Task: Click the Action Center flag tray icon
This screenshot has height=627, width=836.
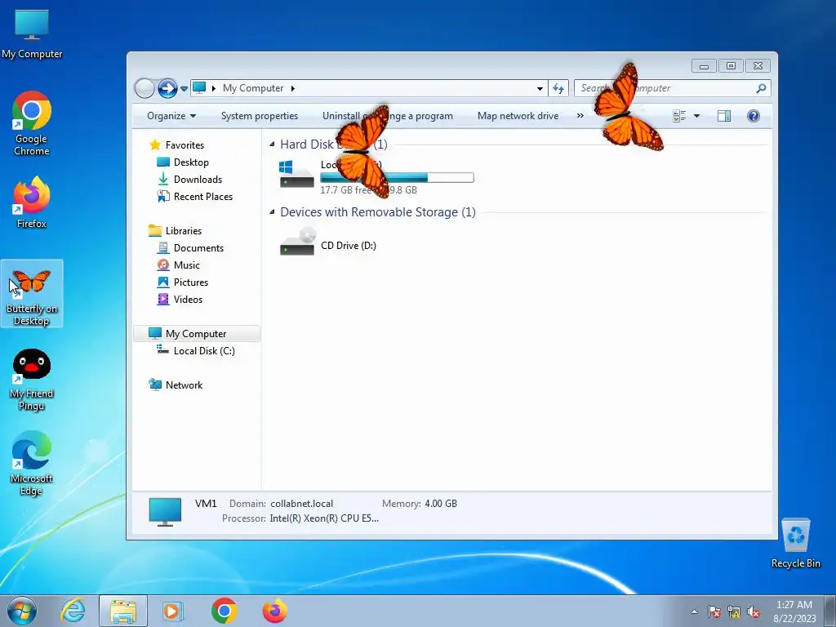Action: tap(714, 611)
